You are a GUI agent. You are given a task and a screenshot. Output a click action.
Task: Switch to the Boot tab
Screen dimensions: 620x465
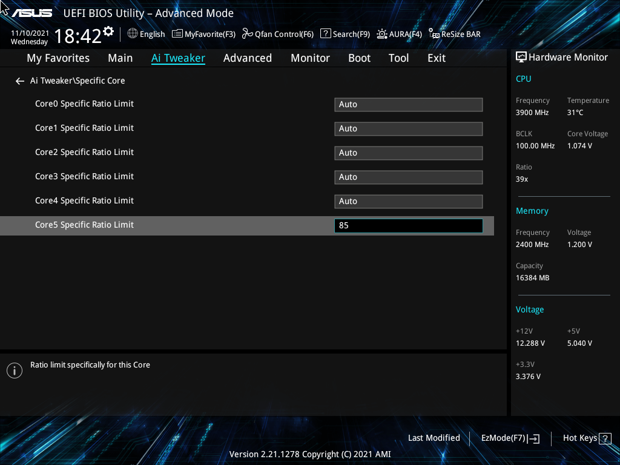[x=360, y=58]
